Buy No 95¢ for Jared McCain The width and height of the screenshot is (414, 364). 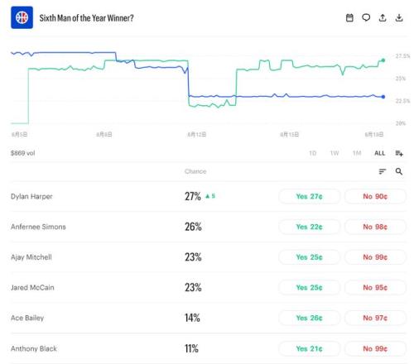[x=375, y=287]
